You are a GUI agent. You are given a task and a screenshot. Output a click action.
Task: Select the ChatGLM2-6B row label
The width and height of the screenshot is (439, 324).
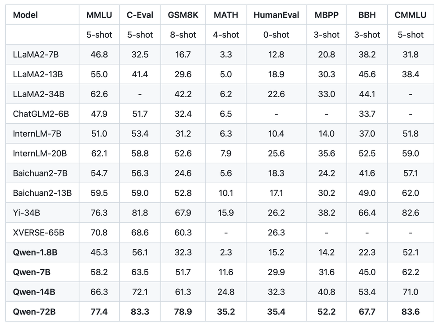(x=41, y=114)
